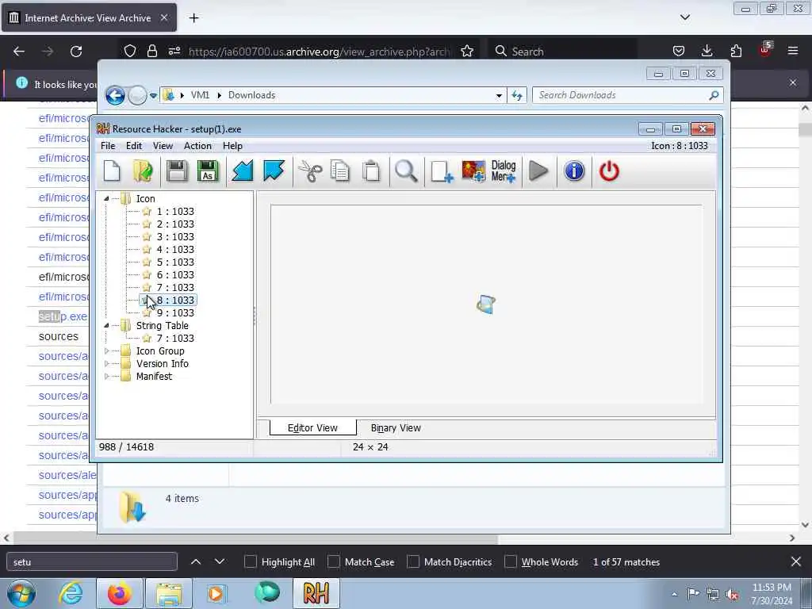The image size is (812, 609).
Task: Click the Copy icon in Resource Hacker toolbar
Action: 340,171
